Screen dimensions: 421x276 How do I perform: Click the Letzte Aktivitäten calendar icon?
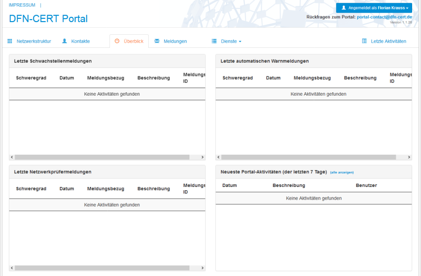click(364, 41)
